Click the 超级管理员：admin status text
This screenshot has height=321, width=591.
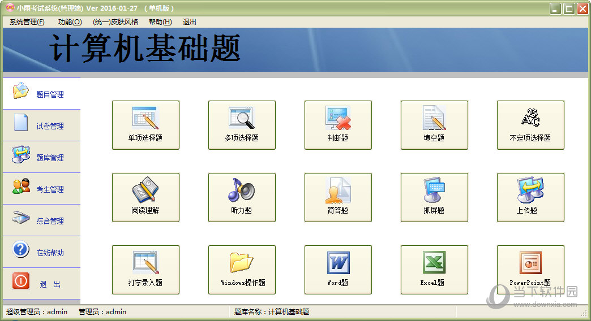pos(37,311)
